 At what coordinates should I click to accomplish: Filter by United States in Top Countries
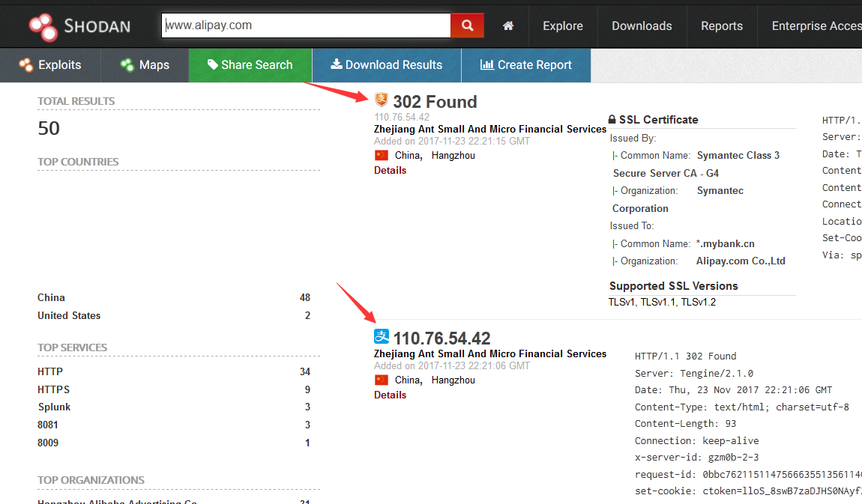pyautogui.click(x=69, y=316)
